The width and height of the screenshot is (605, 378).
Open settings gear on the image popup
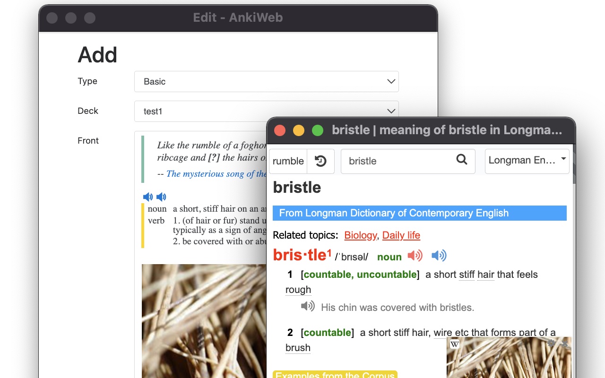click(551, 344)
